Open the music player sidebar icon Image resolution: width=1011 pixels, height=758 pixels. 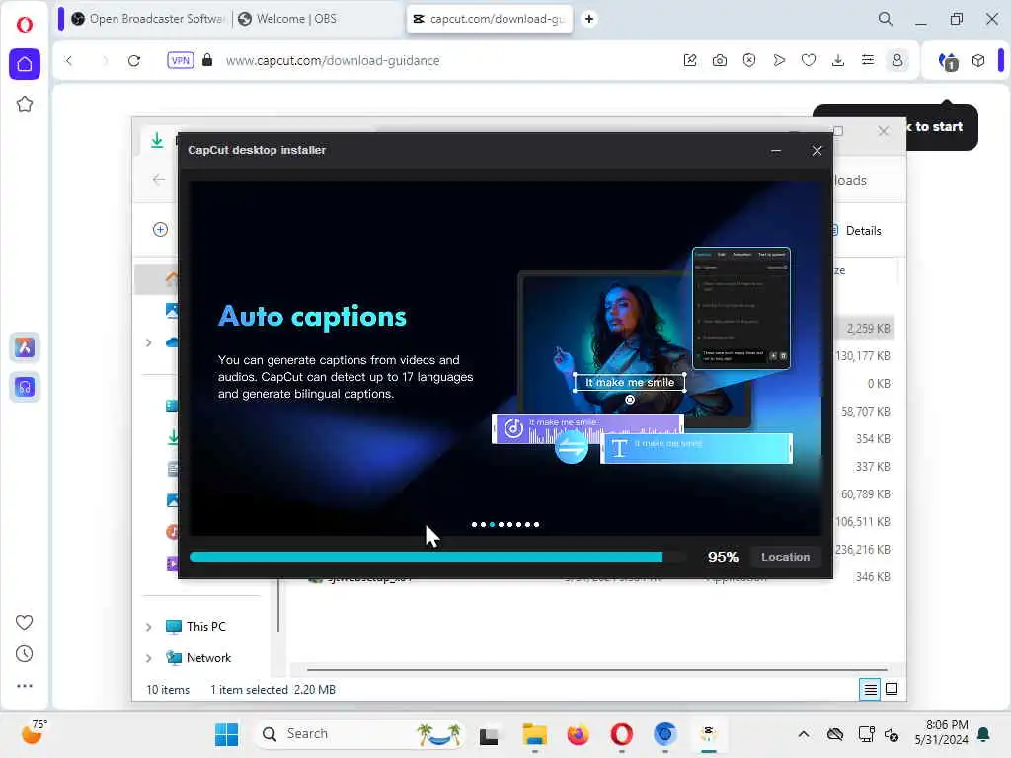25,387
